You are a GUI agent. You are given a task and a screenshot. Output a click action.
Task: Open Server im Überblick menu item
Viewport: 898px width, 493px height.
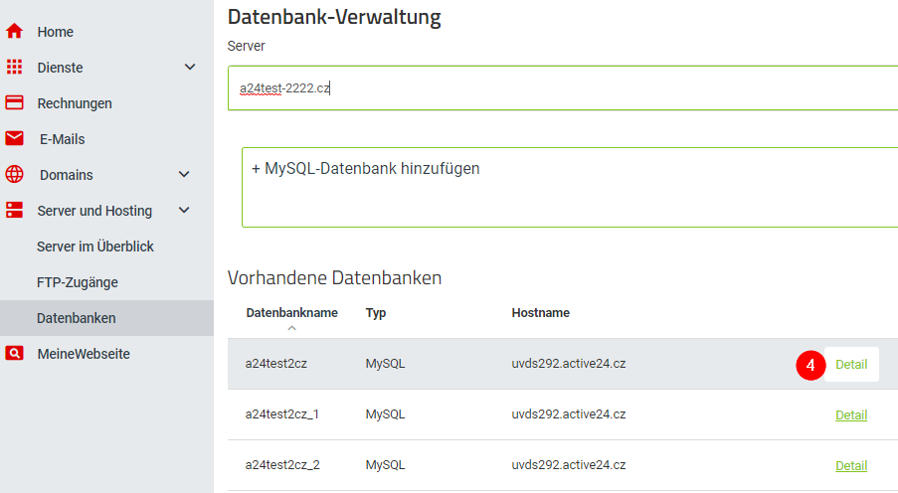click(95, 246)
